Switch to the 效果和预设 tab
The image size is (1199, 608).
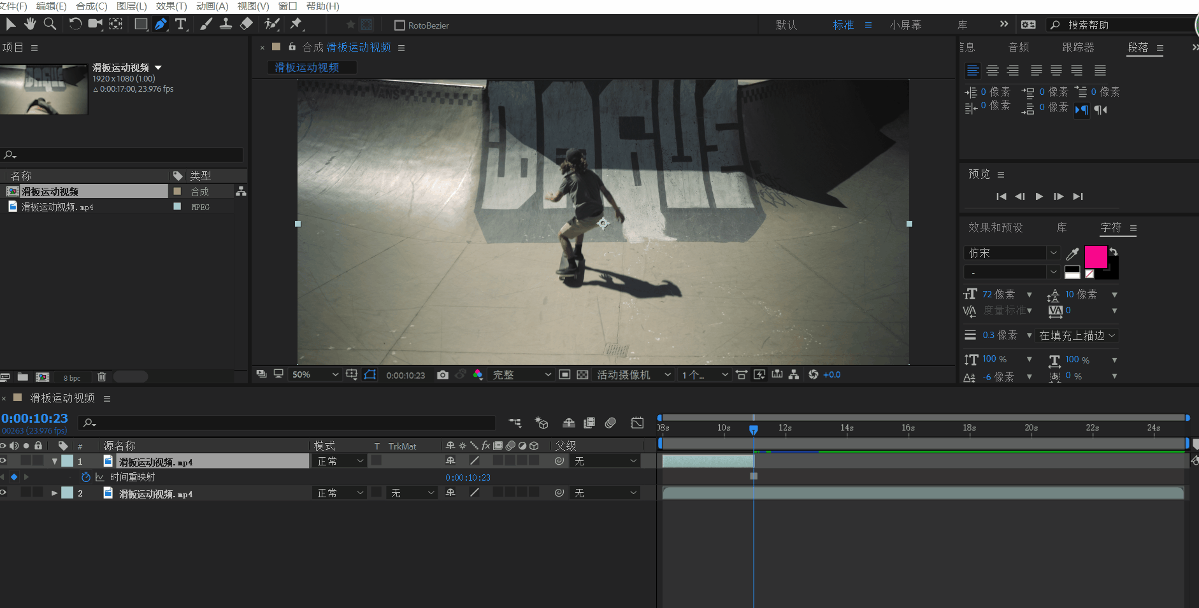pyautogui.click(x=995, y=227)
